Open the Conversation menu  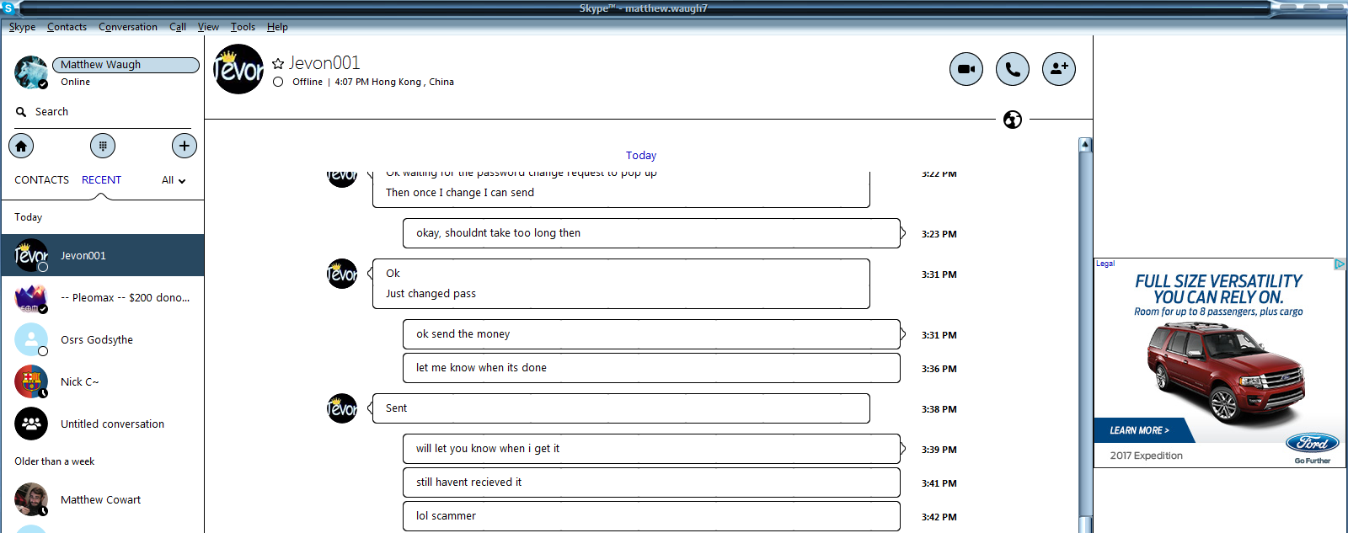(x=128, y=27)
